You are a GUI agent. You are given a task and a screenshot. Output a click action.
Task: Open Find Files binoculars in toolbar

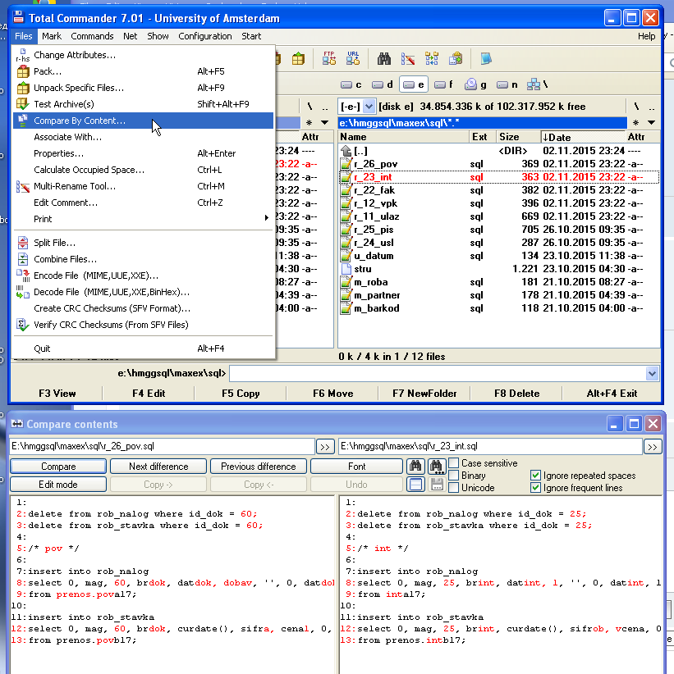[384, 58]
